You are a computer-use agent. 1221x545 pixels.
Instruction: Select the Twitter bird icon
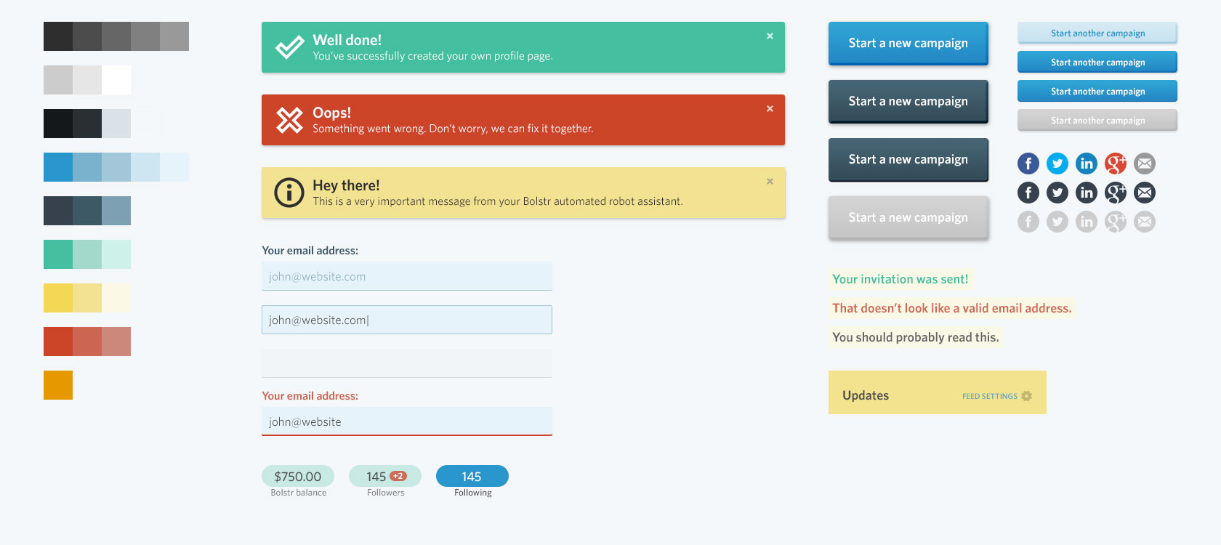1057,163
